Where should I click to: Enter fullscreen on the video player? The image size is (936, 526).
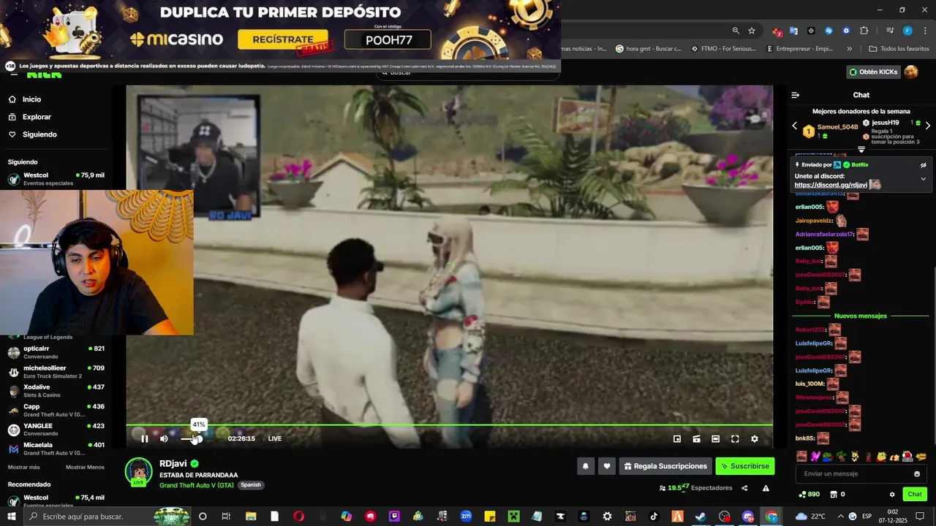735,438
